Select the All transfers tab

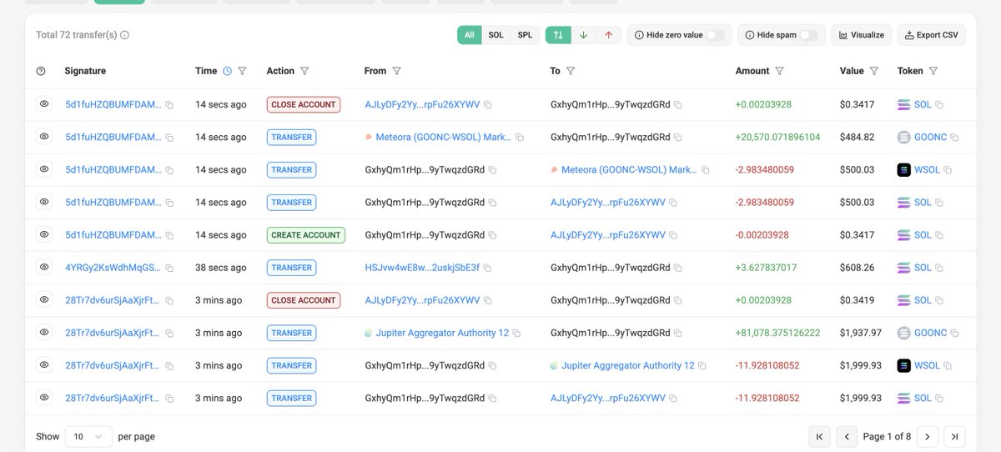click(x=470, y=35)
